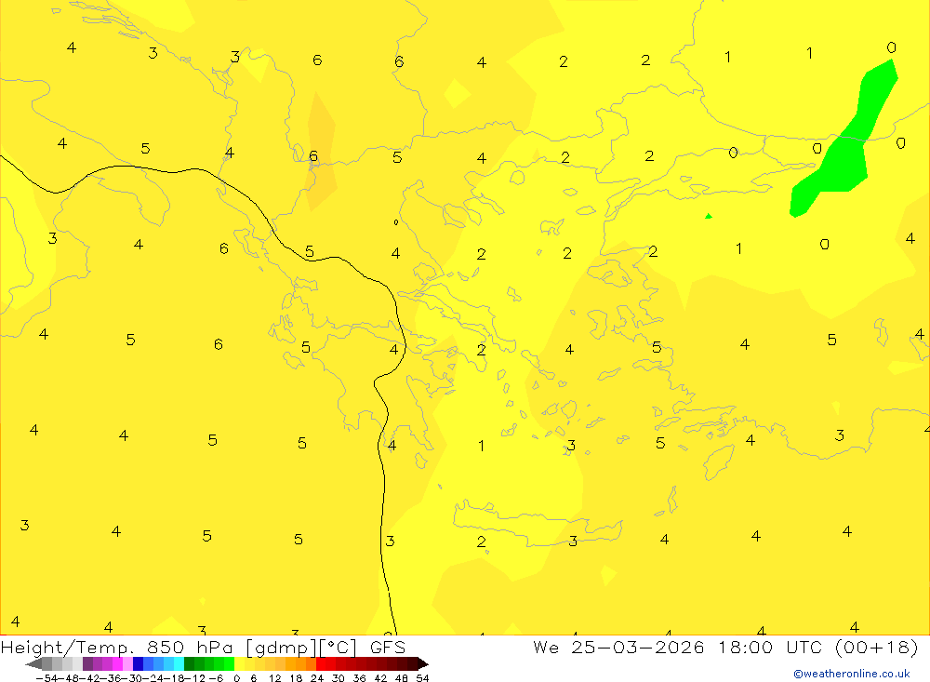Viewport: 930px width, 682px height.
Task: Click the date 25-03-2026 in footer
Action: click(638, 647)
